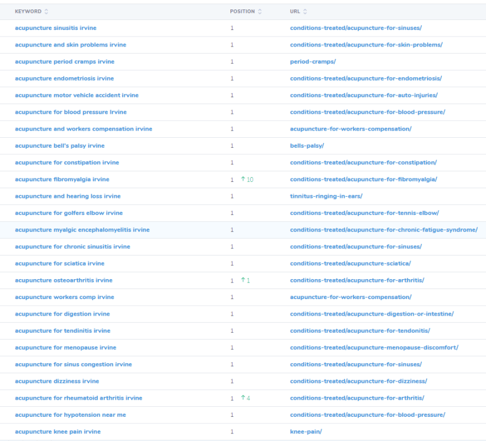Open keyword 'acupuncture for blood pressure Irvine'
This screenshot has width=486, height=441.
point(71,112)
